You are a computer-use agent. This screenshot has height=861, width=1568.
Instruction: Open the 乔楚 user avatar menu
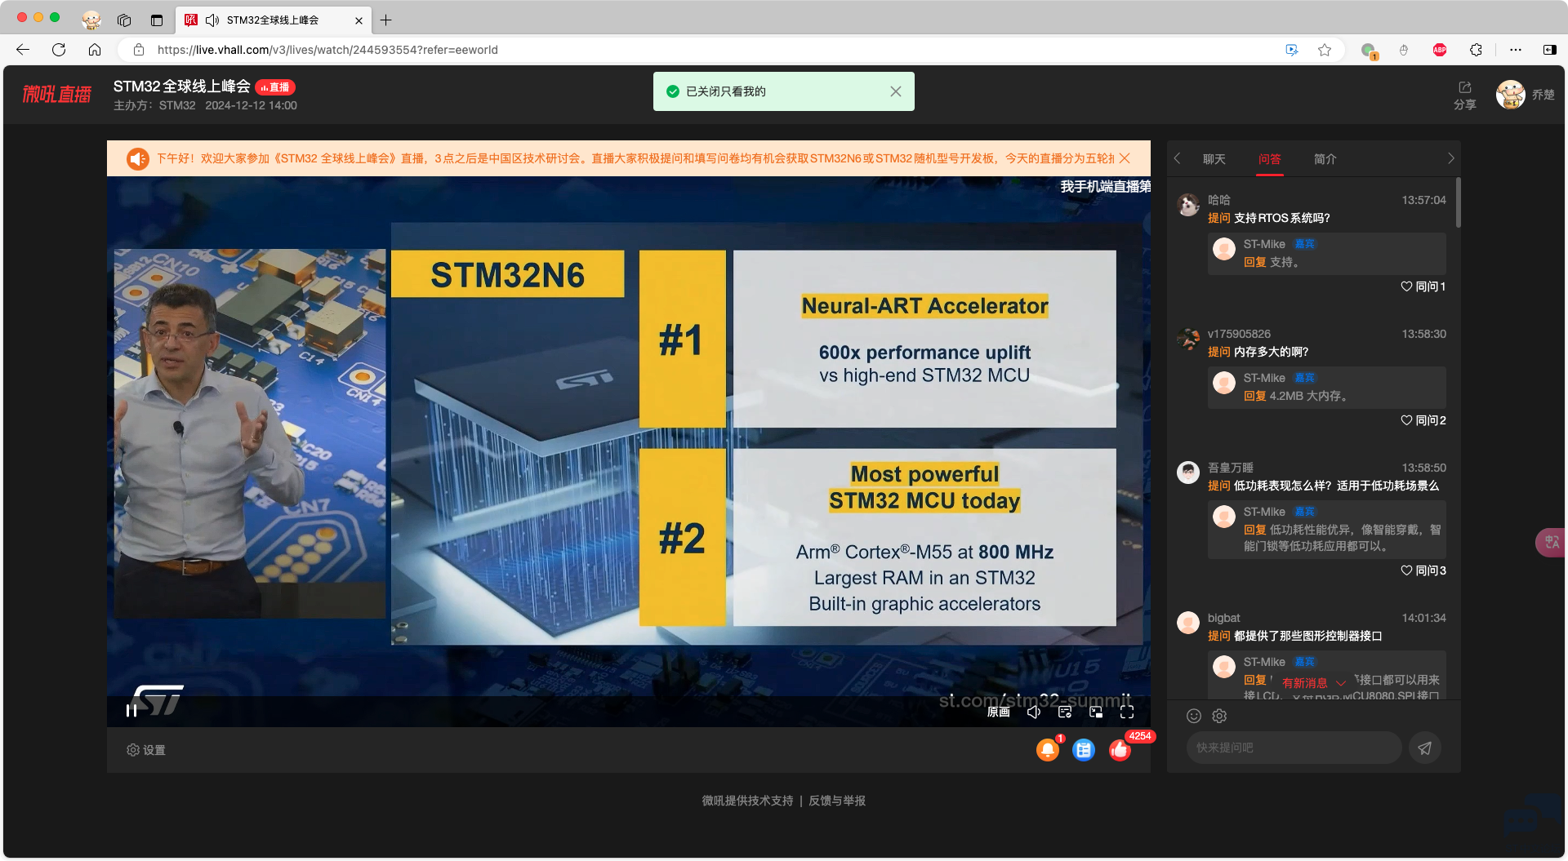(1511, 95)
